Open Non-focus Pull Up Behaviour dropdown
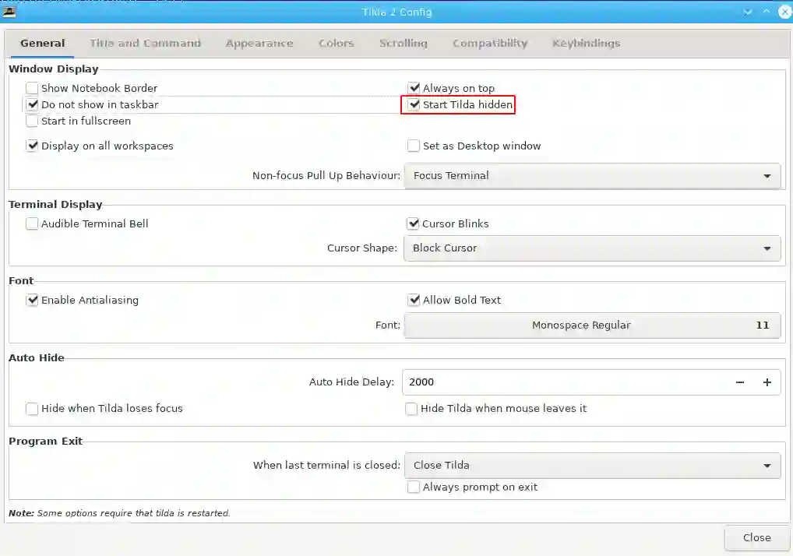Image resolution: width=793 pixels, height=556 pixels. click(592, 176)
